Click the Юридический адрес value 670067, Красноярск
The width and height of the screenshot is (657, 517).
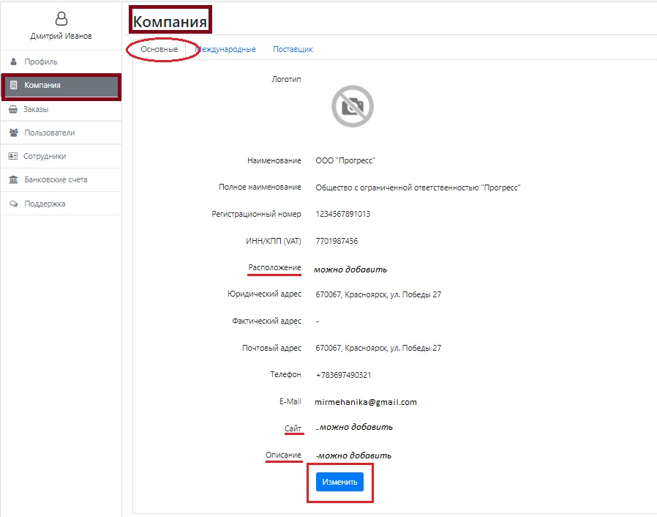click(378, 295)
